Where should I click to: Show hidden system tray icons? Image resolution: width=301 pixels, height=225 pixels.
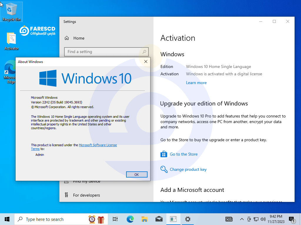[242, 219]
